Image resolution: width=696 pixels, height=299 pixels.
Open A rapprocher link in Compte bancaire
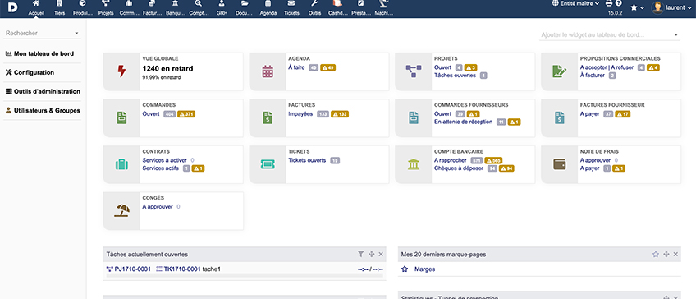click(x=451, y=160)
